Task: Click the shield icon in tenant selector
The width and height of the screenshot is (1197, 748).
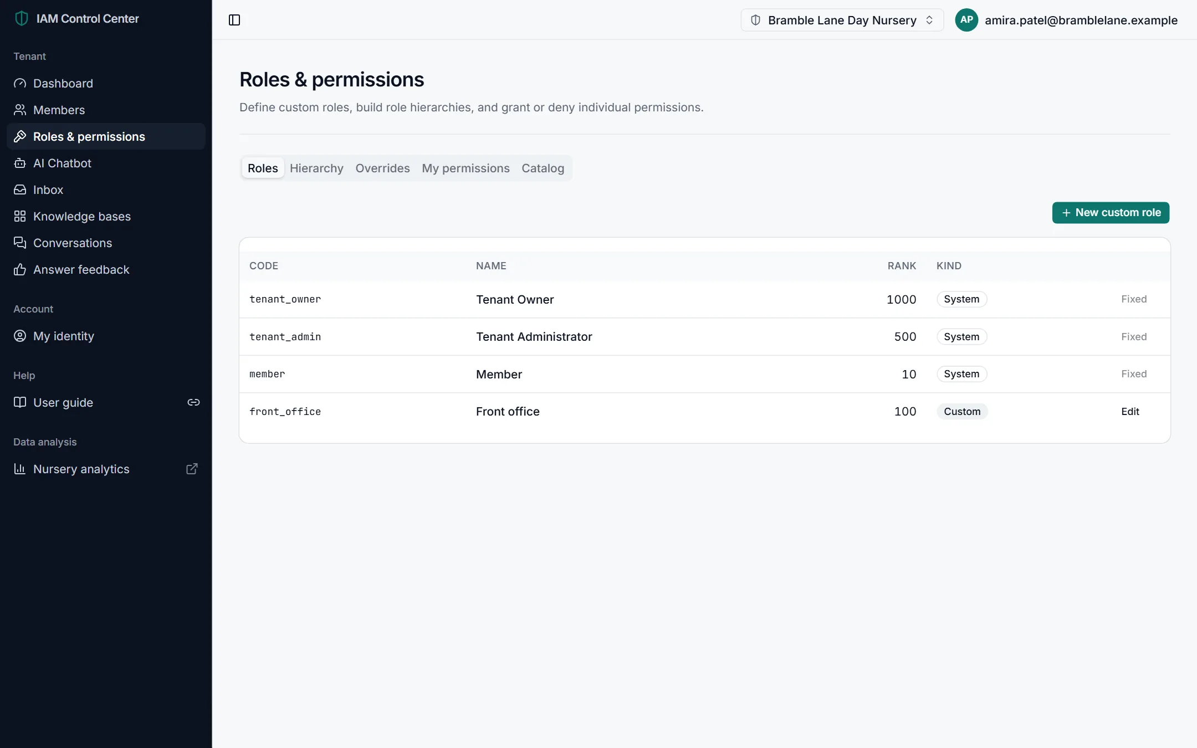Action: (755, 20)
